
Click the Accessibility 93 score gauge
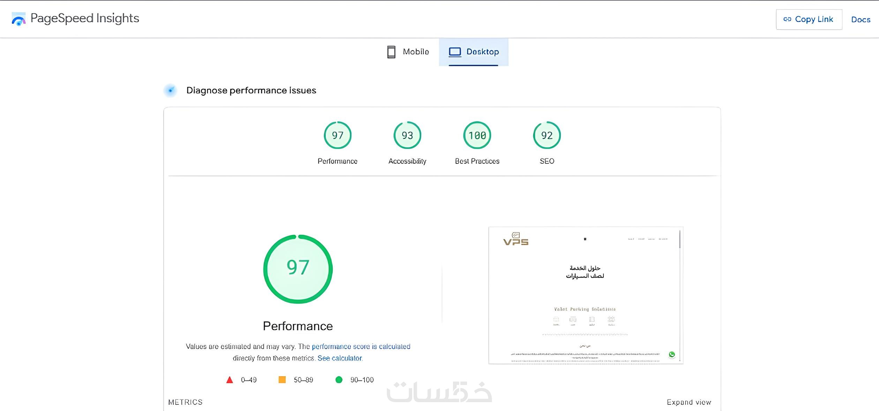point(407,135)
